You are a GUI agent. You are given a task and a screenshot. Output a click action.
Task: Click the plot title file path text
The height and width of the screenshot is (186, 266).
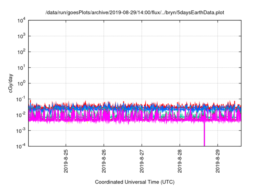135,12
